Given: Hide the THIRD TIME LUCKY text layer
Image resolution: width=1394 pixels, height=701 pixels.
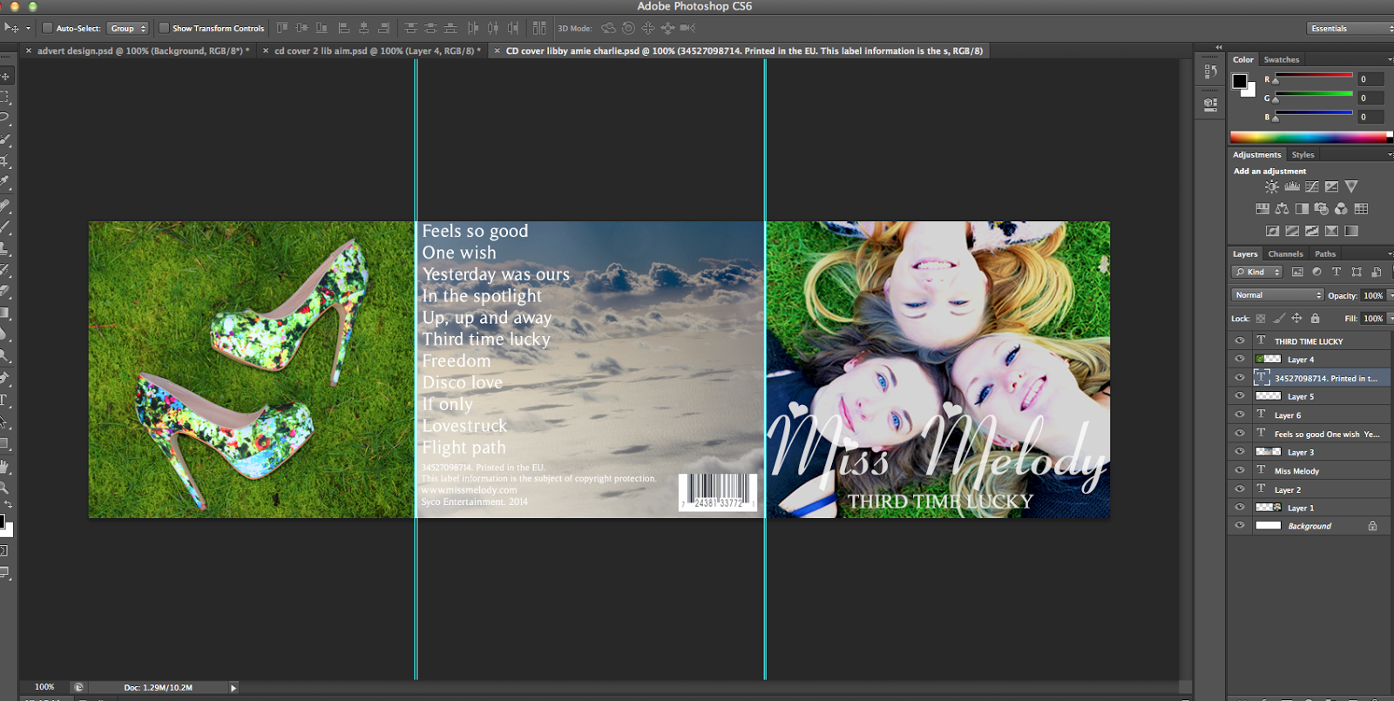Looking at the screenshot, I should tap(1240, 341).
